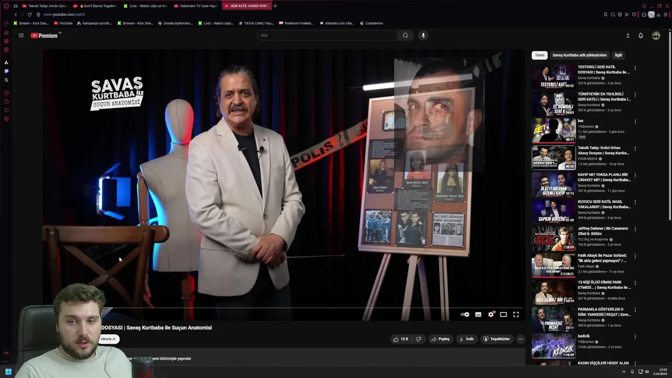Click the Abone ol subscribe button
The image size is (672, 378).
pyautogui.click(x=108, y=339)
